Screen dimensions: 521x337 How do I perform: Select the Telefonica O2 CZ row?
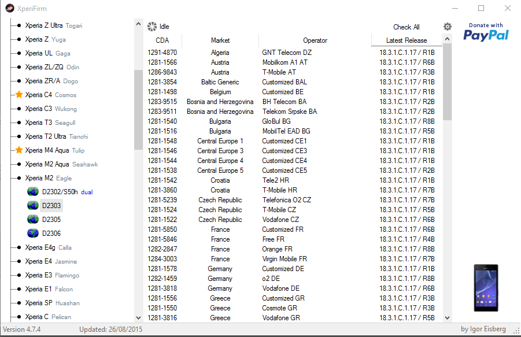293,200
